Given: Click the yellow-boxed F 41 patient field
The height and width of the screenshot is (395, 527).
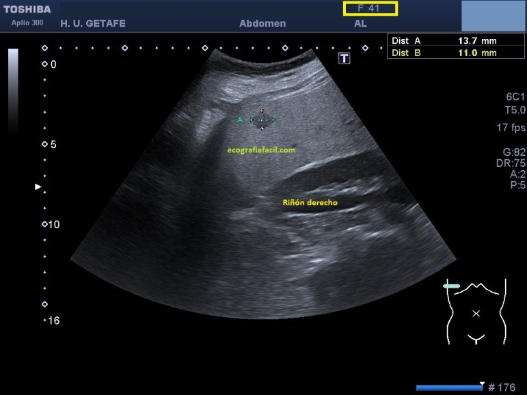Looking at the screenshot, I should pos(370,9).
